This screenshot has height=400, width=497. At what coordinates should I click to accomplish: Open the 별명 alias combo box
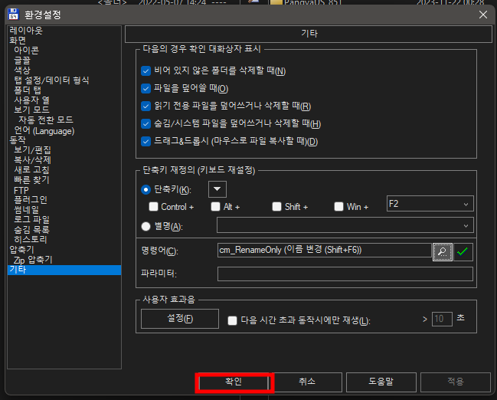(x=345, y=225)
